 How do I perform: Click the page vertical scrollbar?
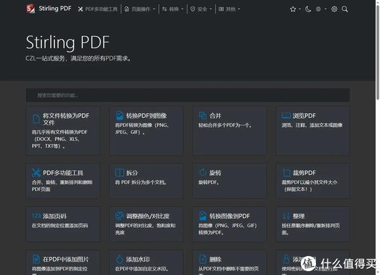tap(377, 52)
